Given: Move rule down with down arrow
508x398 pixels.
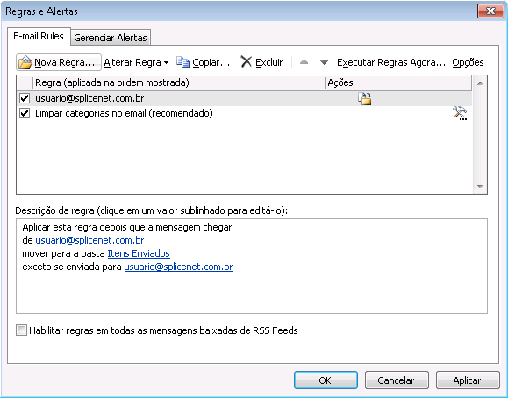Looking at the screenshot, I should pyautogui.click(x=324, y=62).
